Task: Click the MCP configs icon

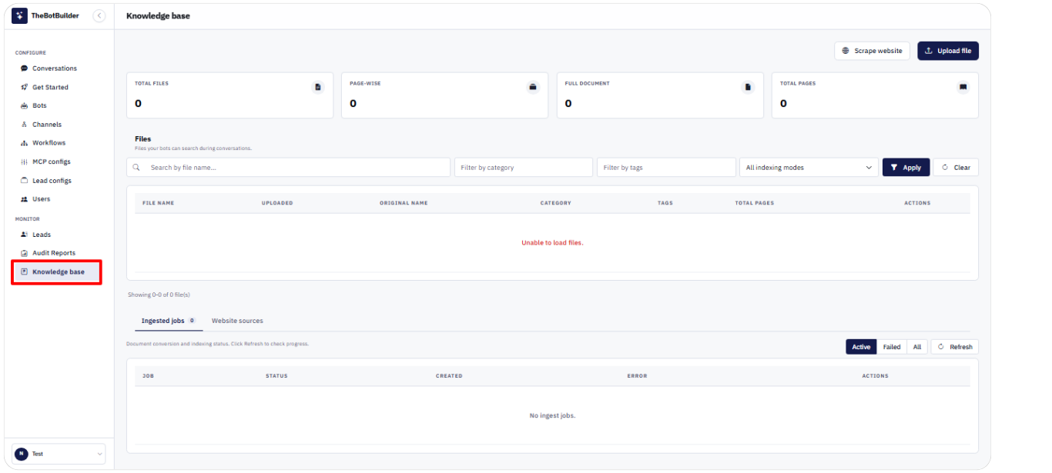Action: coord(25,162)
